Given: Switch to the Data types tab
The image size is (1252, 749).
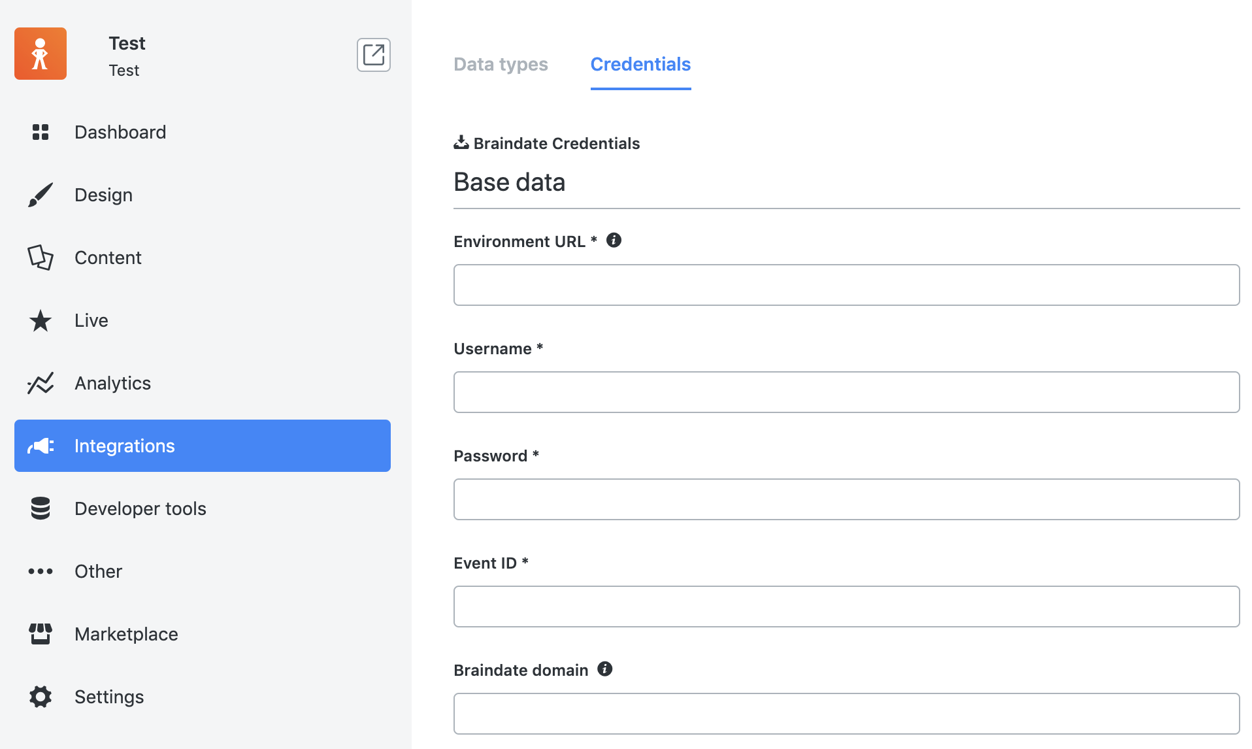Looking at the screenshot, I should (501, 64).
